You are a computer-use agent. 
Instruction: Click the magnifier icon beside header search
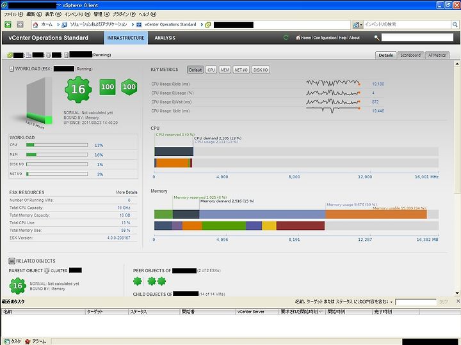[x=376, y=38]
